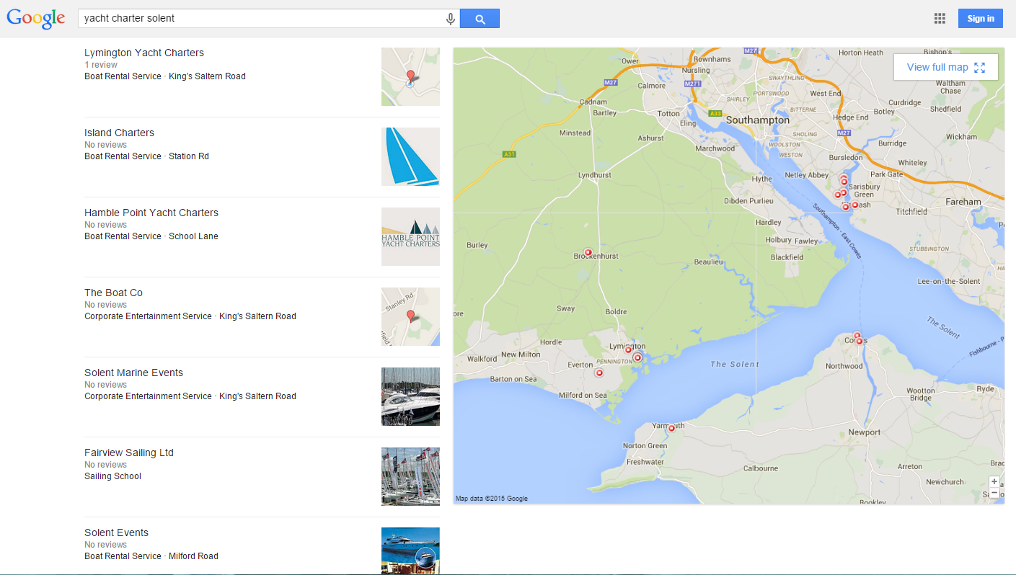Open The Boat Co listing
1016x575 pixels.
coord(113,293)
